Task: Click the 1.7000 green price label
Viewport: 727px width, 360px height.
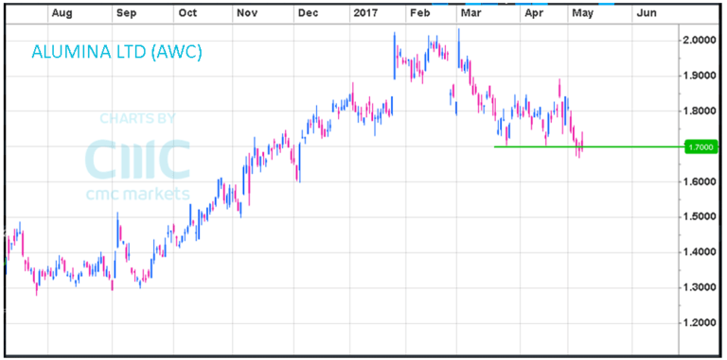Action: pyautogui.click(x=702, y=147)
